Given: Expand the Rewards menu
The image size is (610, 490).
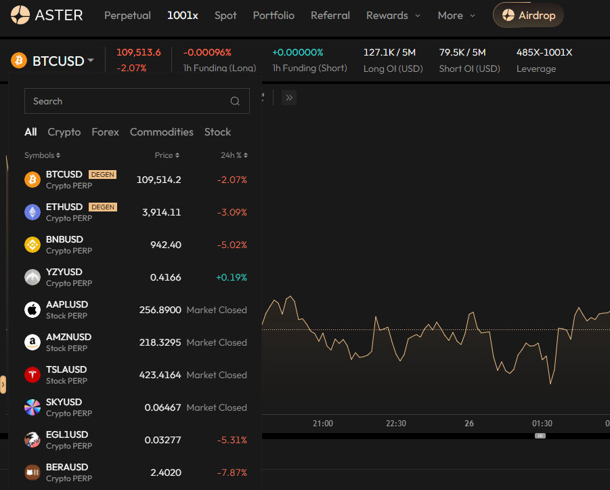Looking at the screenshot, I should pos(393,15).
